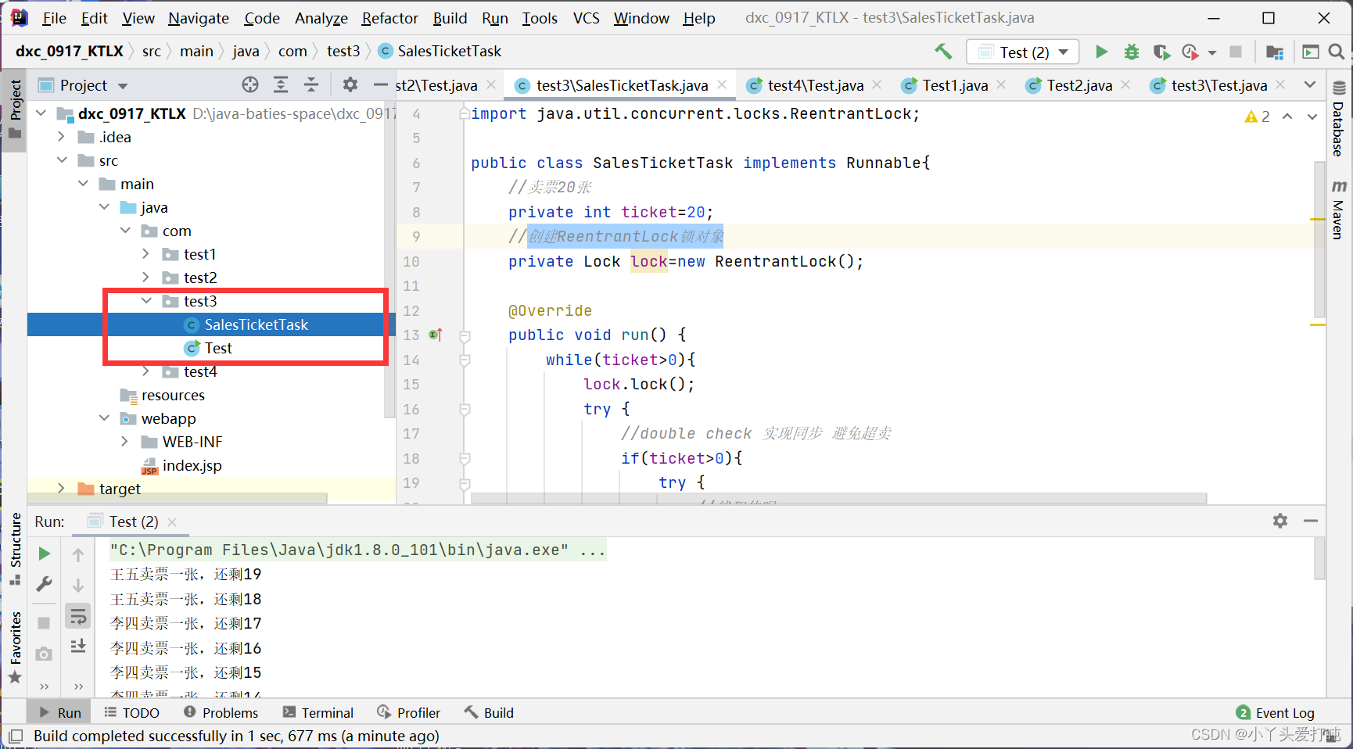Collapse all in Project panel
Screen dimensions: 1353x749
point(311,84)
